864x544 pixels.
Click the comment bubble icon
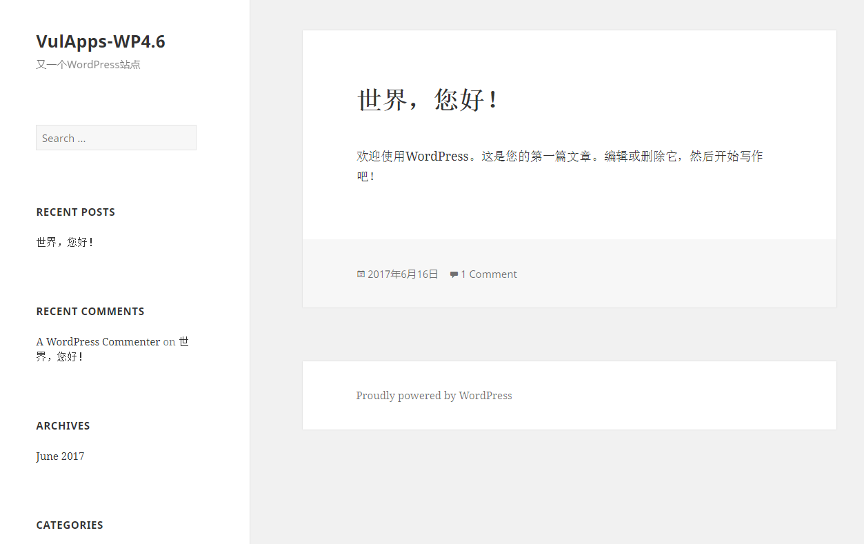454,274
